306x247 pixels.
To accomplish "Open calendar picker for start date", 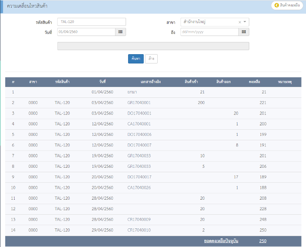I will point(120,32).
